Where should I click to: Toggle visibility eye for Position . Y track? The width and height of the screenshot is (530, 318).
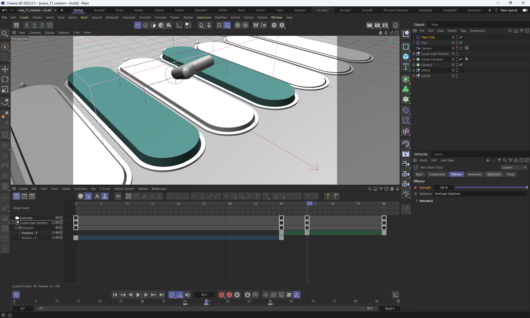tap(57, 233)
